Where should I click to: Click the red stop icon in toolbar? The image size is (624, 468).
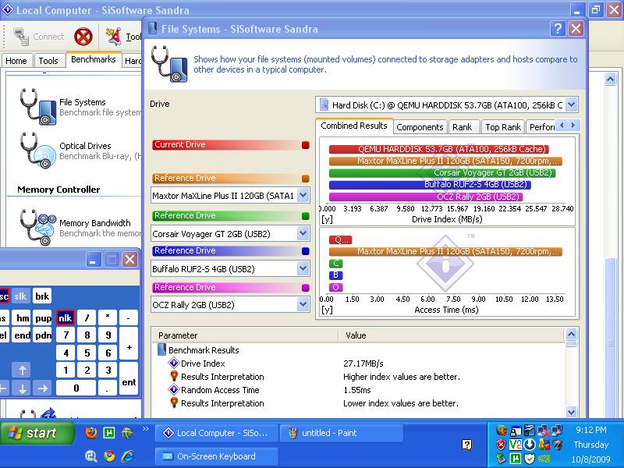83,37
